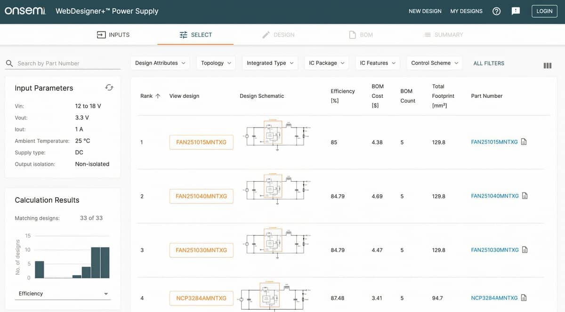
Task: Open the NCP3284AMNTXG part number link
Action: click(494, 298)
